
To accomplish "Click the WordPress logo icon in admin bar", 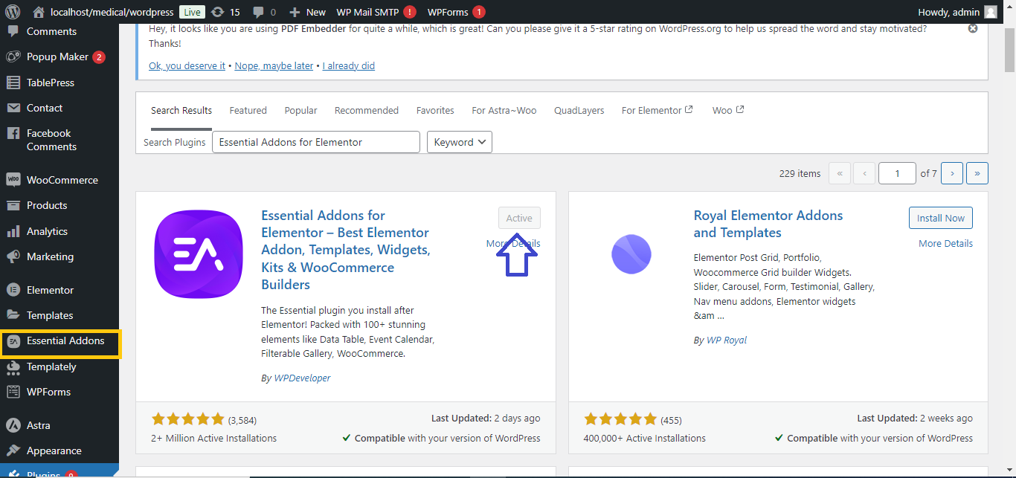I will point(13,12).
